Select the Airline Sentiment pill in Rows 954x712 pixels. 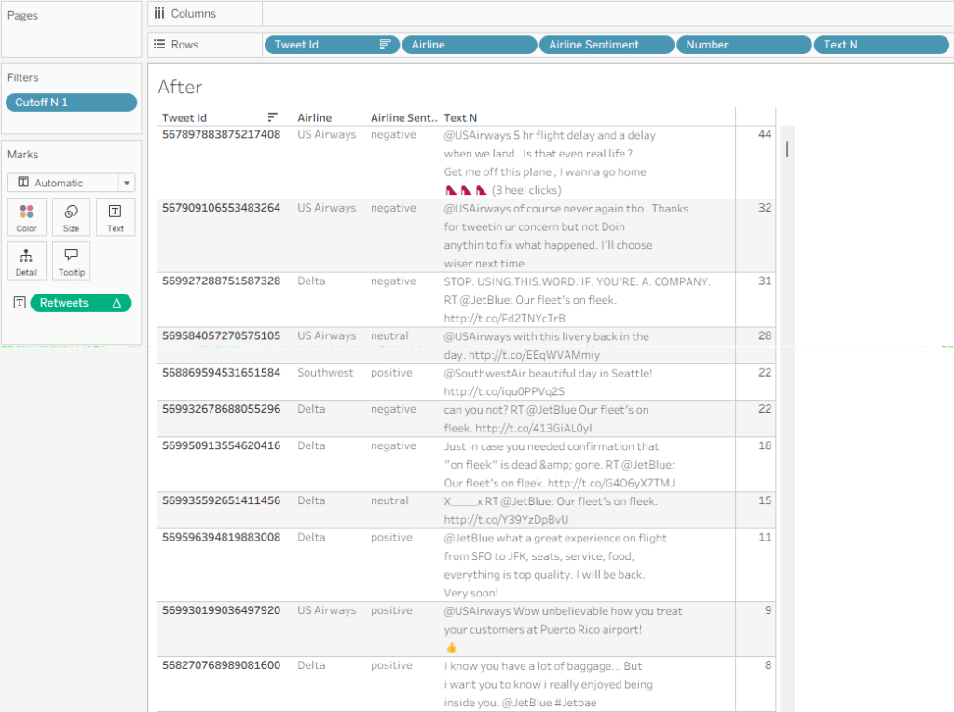[606, 45]
